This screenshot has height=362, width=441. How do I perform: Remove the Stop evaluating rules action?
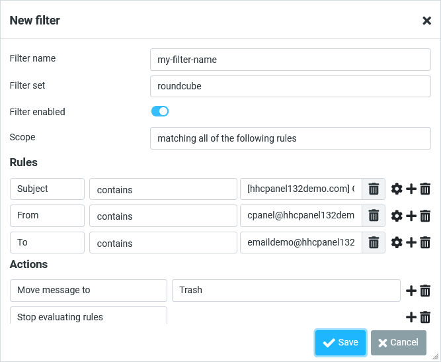click(425, 317)
